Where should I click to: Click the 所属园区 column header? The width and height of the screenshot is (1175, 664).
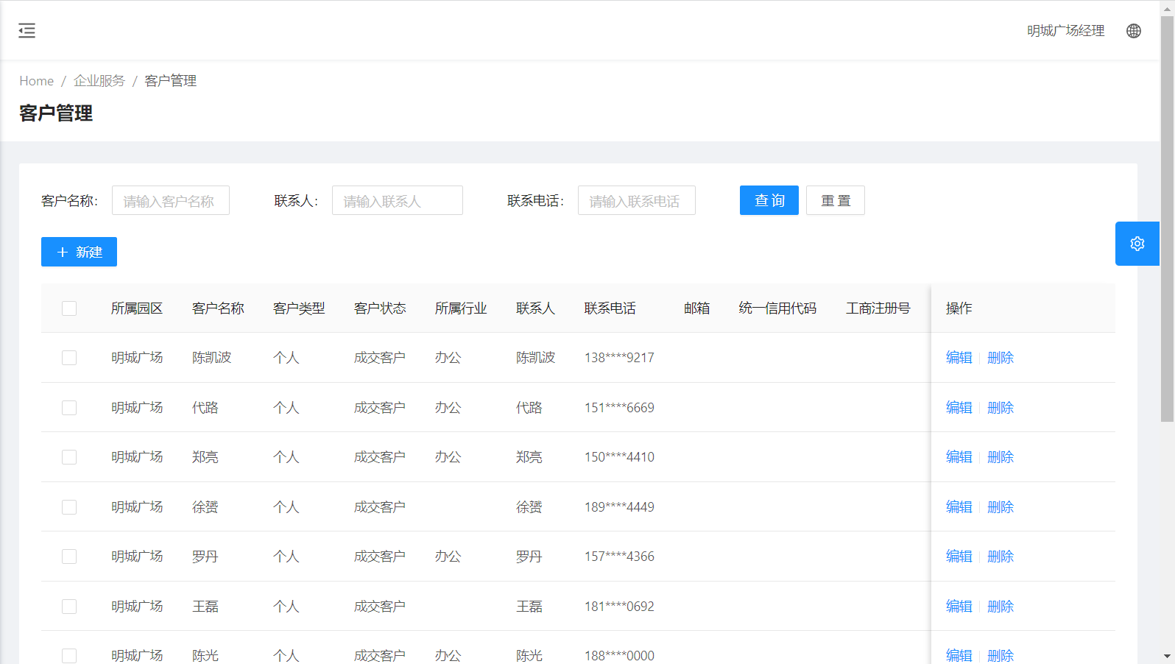pyautogui.click(x=137, y=308)
